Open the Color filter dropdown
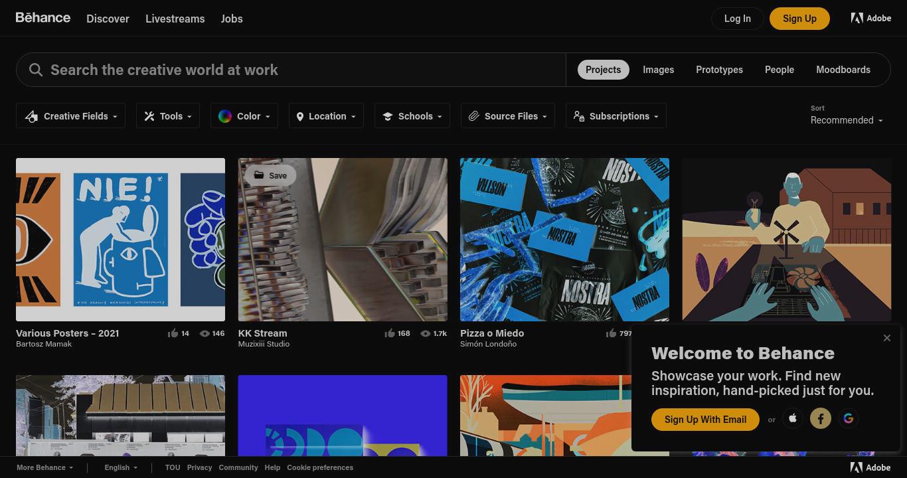Screen dimensions: 907x478 pos(244,116)
